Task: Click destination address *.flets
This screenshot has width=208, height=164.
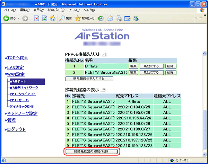Action: [134, 101]
